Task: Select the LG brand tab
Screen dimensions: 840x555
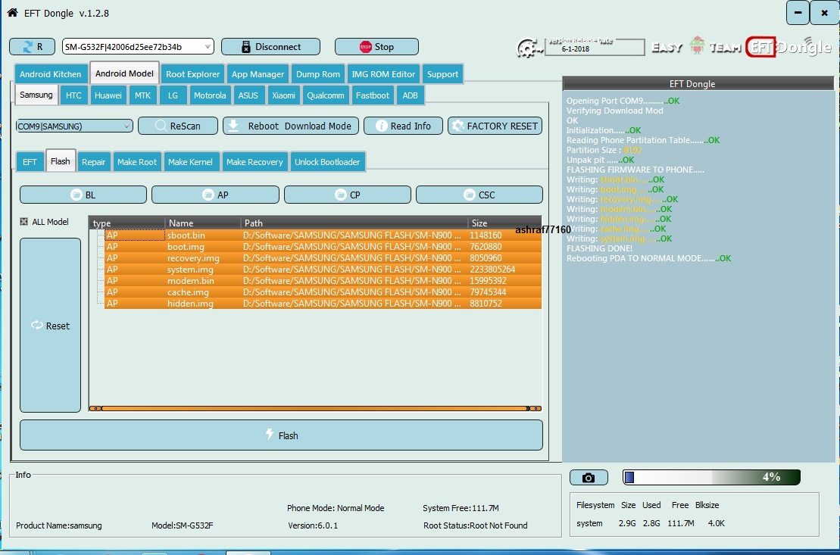Action: (x=173, y=95)
